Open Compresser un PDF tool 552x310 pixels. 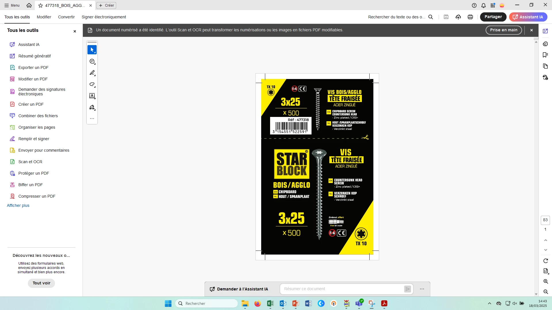[37, 196]
